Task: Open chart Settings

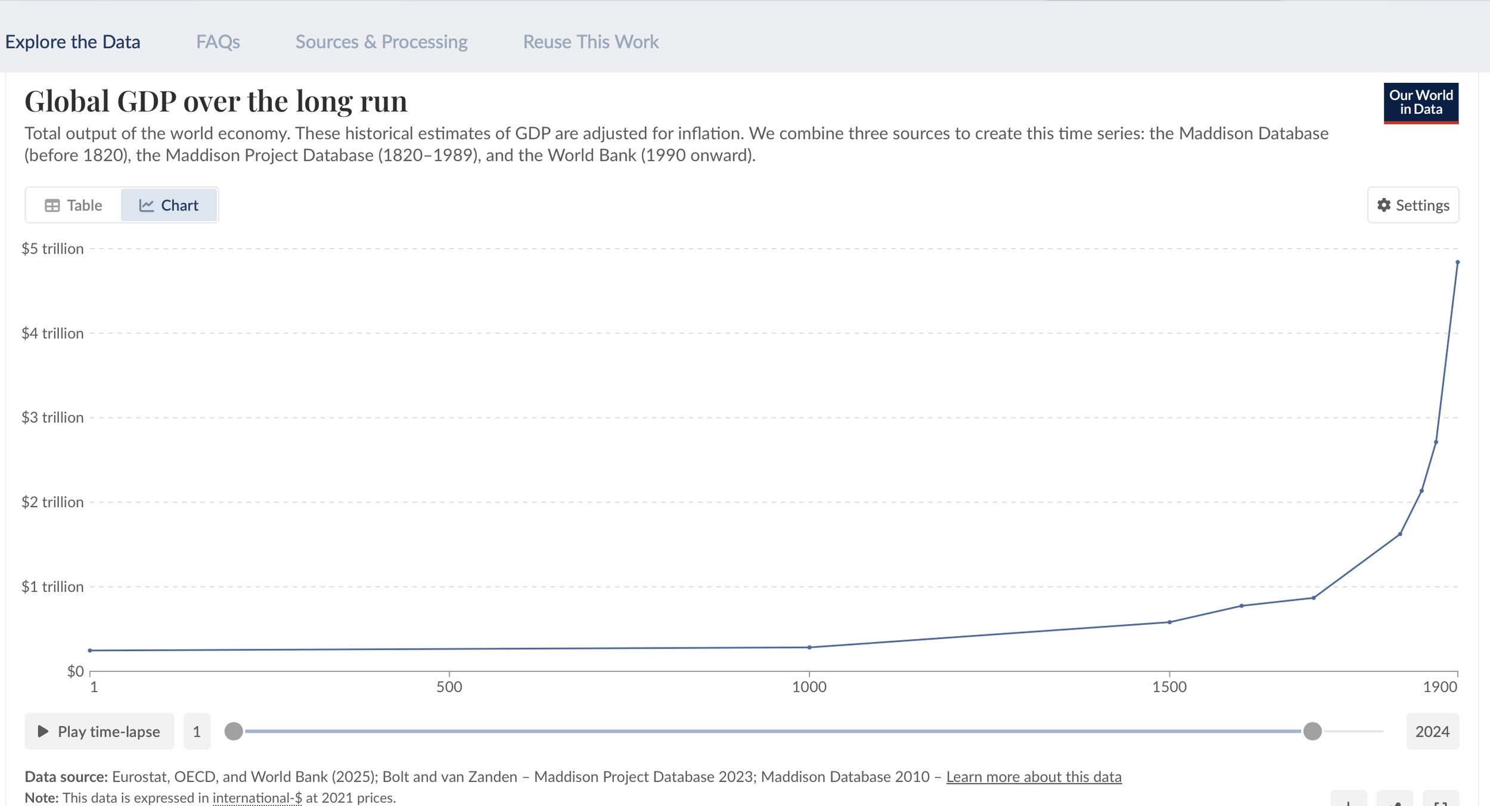Action: [1413, 205]
